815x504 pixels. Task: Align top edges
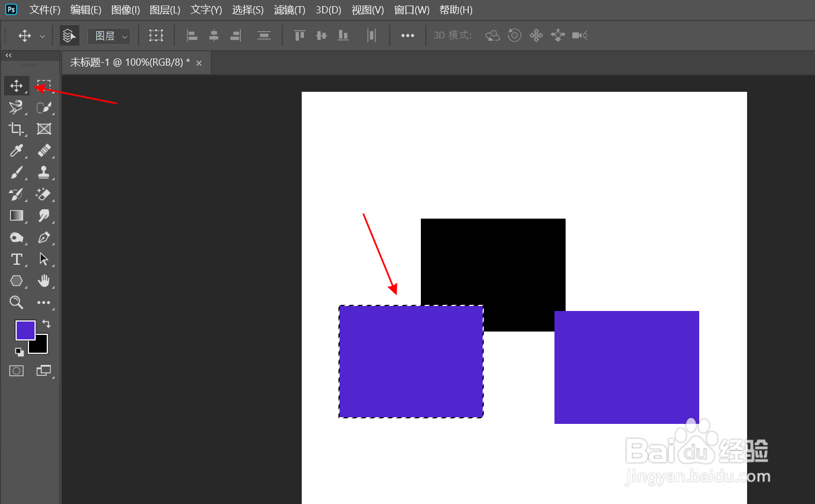tap(300, 36)
